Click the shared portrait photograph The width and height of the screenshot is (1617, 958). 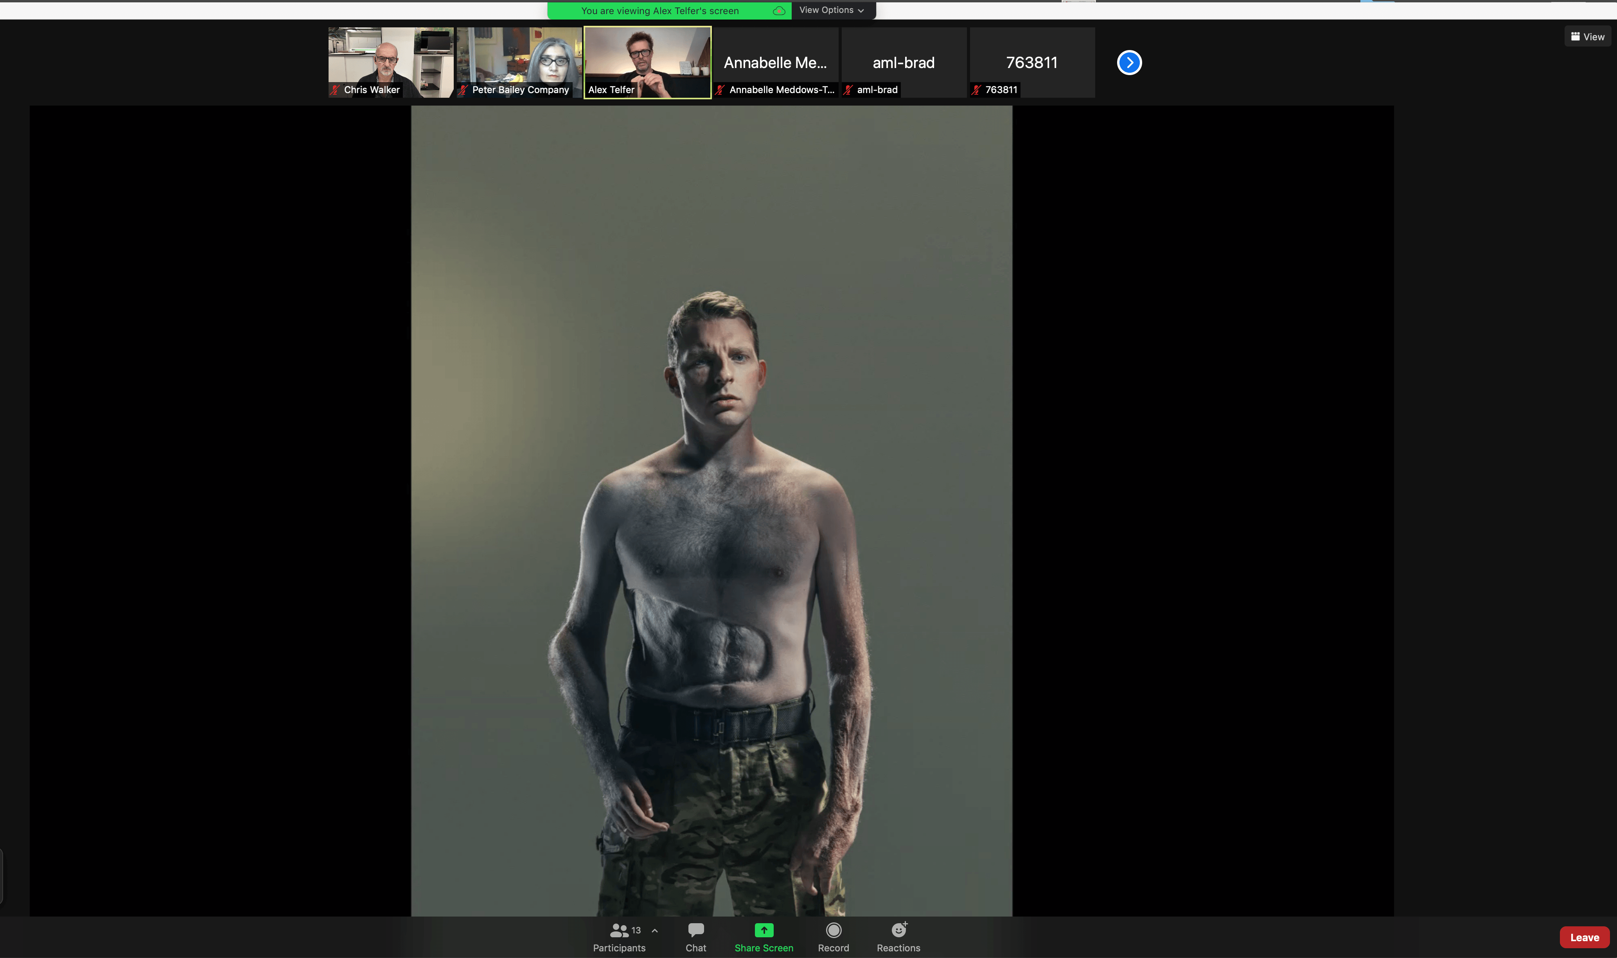[711, 511]
